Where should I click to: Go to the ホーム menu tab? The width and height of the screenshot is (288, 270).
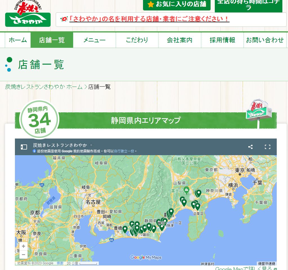(18, 40)
